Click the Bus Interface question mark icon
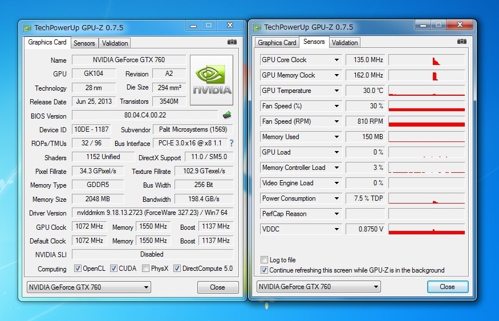This screenshot has width=499, height=321. coord(232,143)
